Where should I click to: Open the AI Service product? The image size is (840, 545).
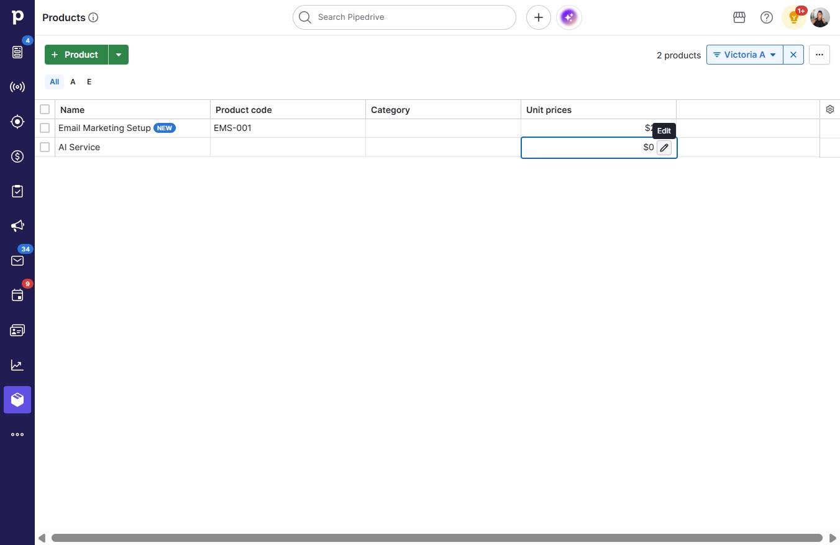[79, 147]
